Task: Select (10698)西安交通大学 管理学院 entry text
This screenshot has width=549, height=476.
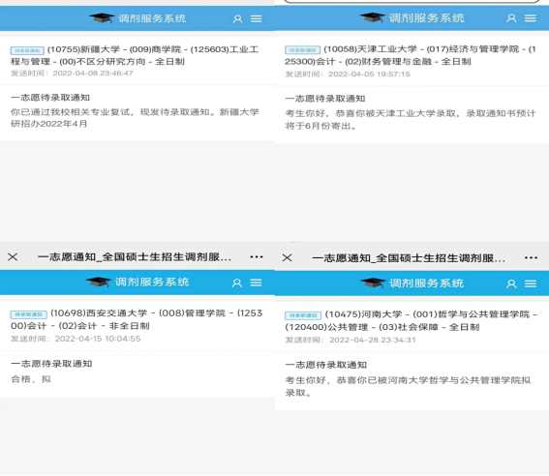Action: pyautogui.click(x=137, y=319)
